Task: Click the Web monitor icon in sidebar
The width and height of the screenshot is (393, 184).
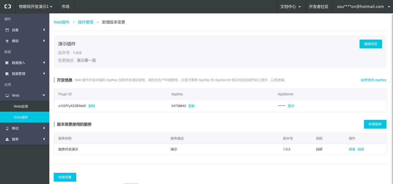Action: tap(7, 96)
